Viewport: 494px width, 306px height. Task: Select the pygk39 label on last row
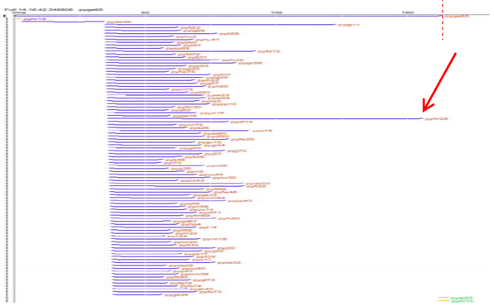click(176, 295)
